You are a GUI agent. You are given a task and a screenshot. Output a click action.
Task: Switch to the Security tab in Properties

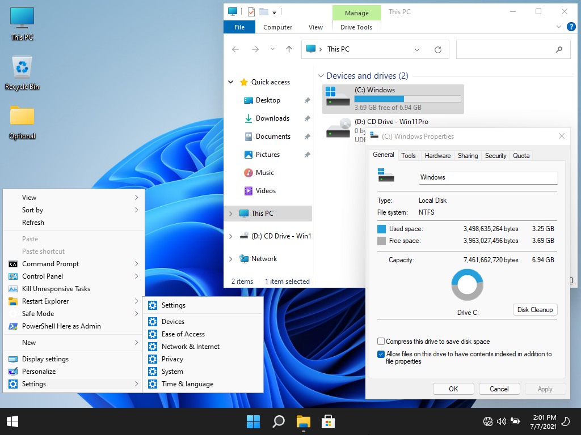(495, 156)
